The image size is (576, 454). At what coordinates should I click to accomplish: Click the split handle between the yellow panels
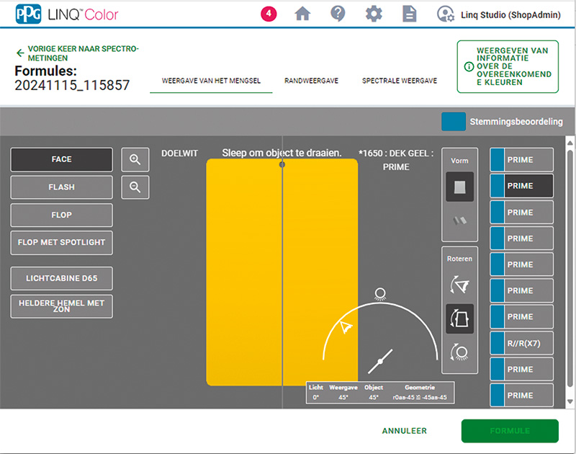282,165
